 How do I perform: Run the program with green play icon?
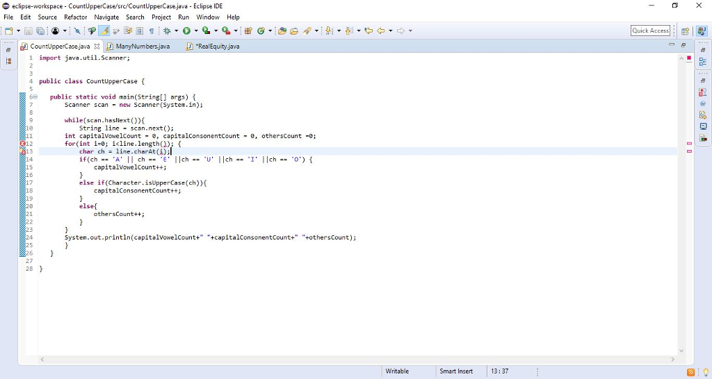(x=186, y=31)
